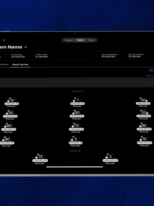Click the Proj. OS Cap Room $10,000,000 value
154x206 pixels.
109,57
